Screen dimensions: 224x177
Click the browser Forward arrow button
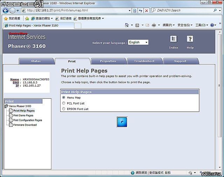pos(13,10)
